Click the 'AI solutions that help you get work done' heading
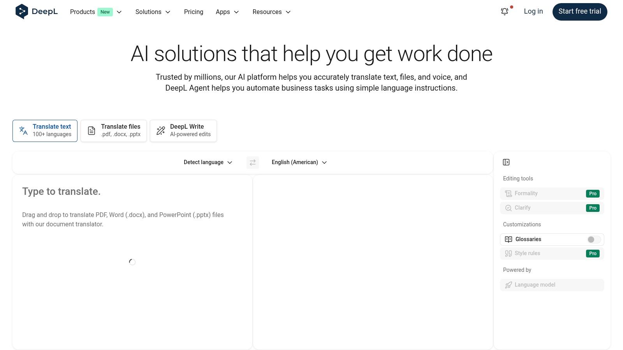 click(x=311, y=54)
